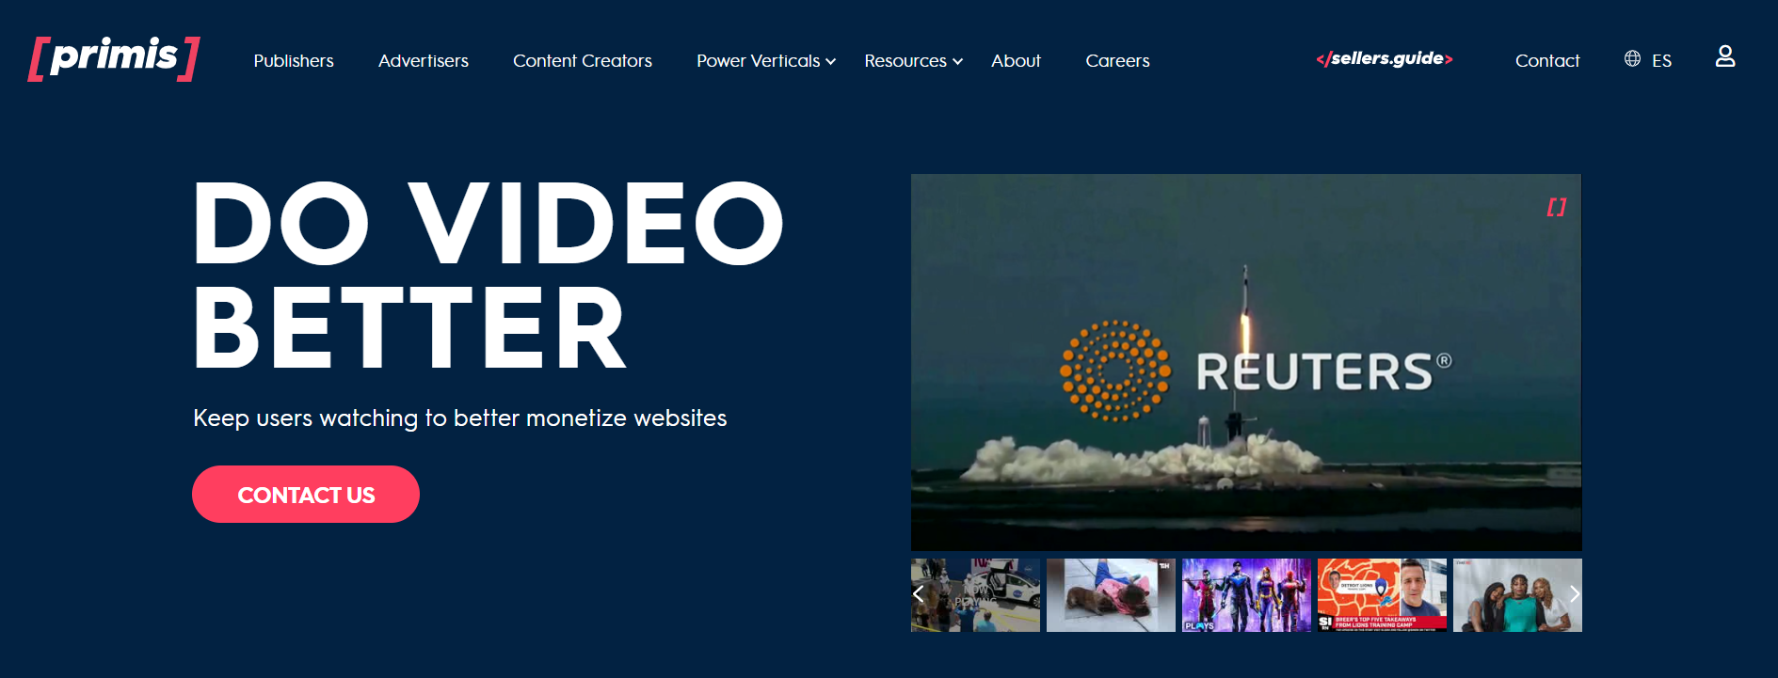The height and width of the screenshot is (678, 1778).
Task: Expand the Power Verticals dropdown
Action: pos(765,61)
